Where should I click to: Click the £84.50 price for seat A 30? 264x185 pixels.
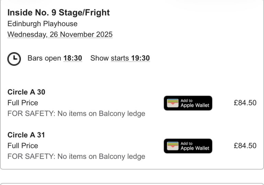coord(245,103)
